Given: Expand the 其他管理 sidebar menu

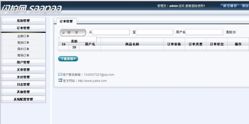Looking at the screenshot, I should click(23, 92).
